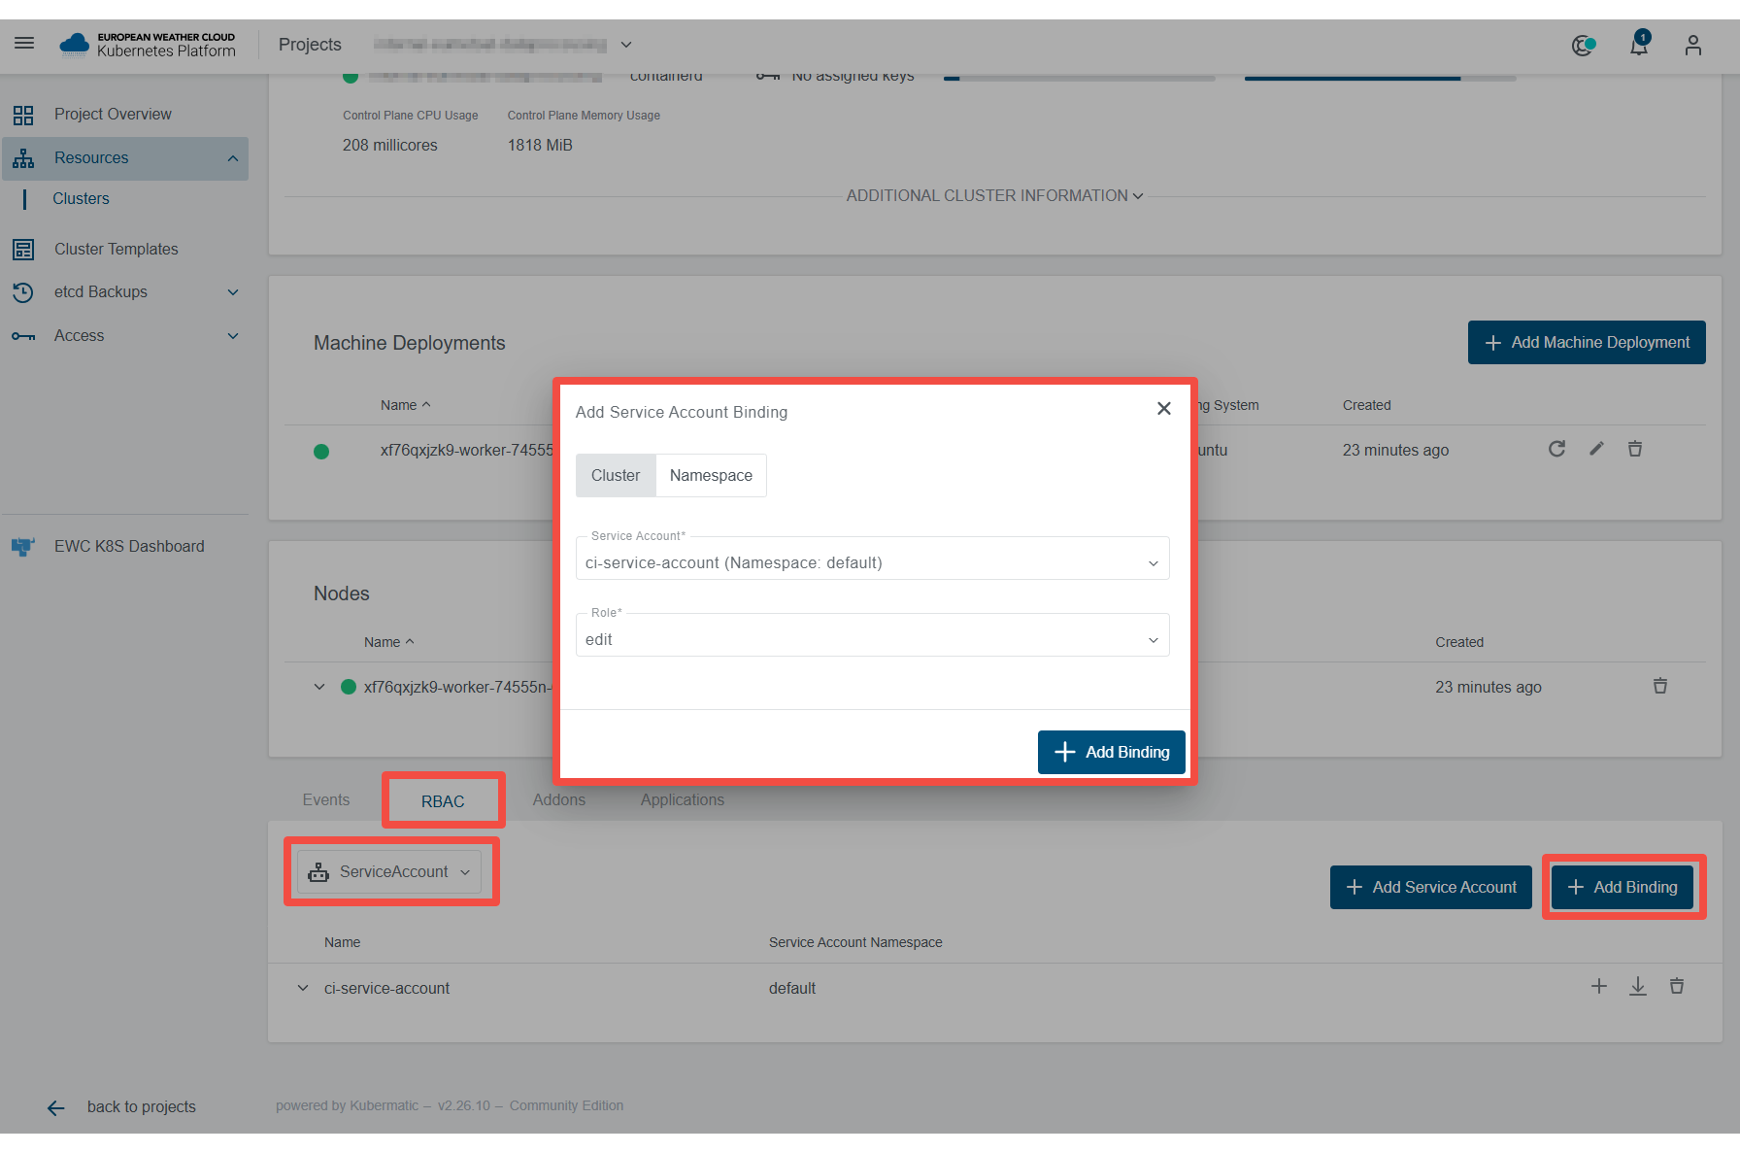Switch to the Applications tab
1740x1153 pixels.
coord(683,800)
